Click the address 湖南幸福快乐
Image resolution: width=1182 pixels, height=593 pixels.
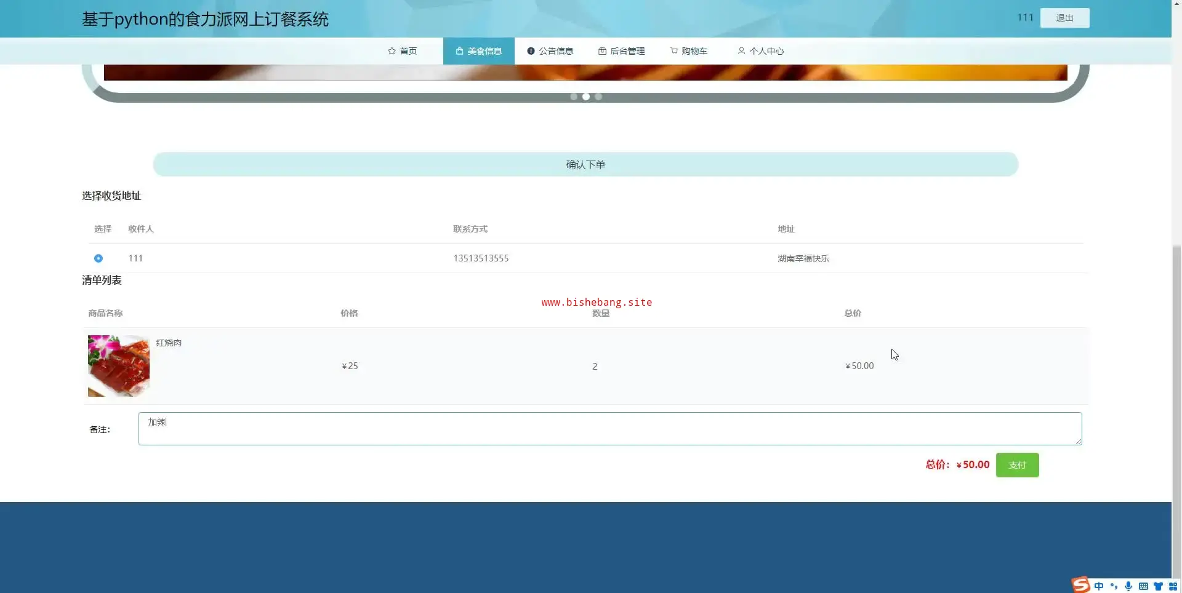[x=803, y=258]
